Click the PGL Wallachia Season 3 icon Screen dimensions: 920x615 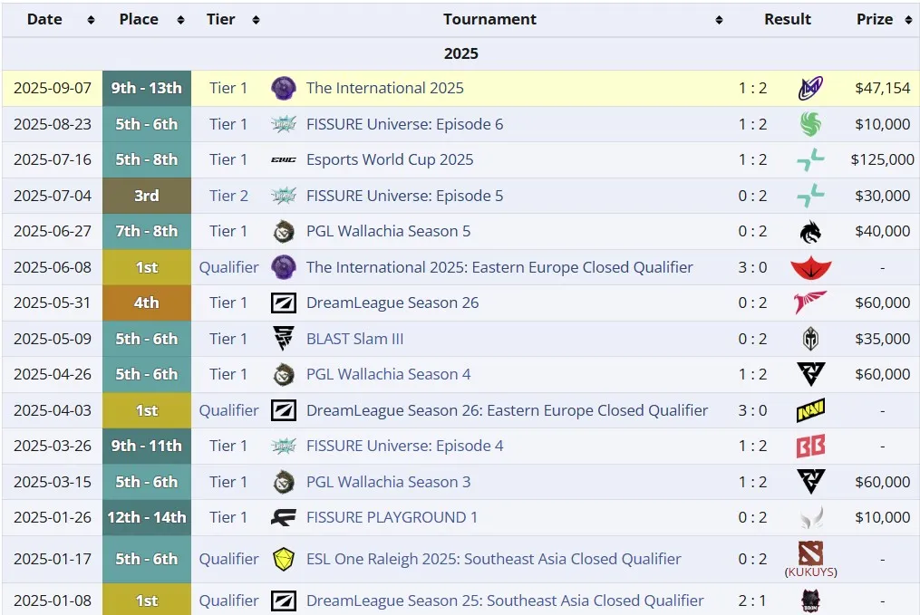click(x=284, y=482)
